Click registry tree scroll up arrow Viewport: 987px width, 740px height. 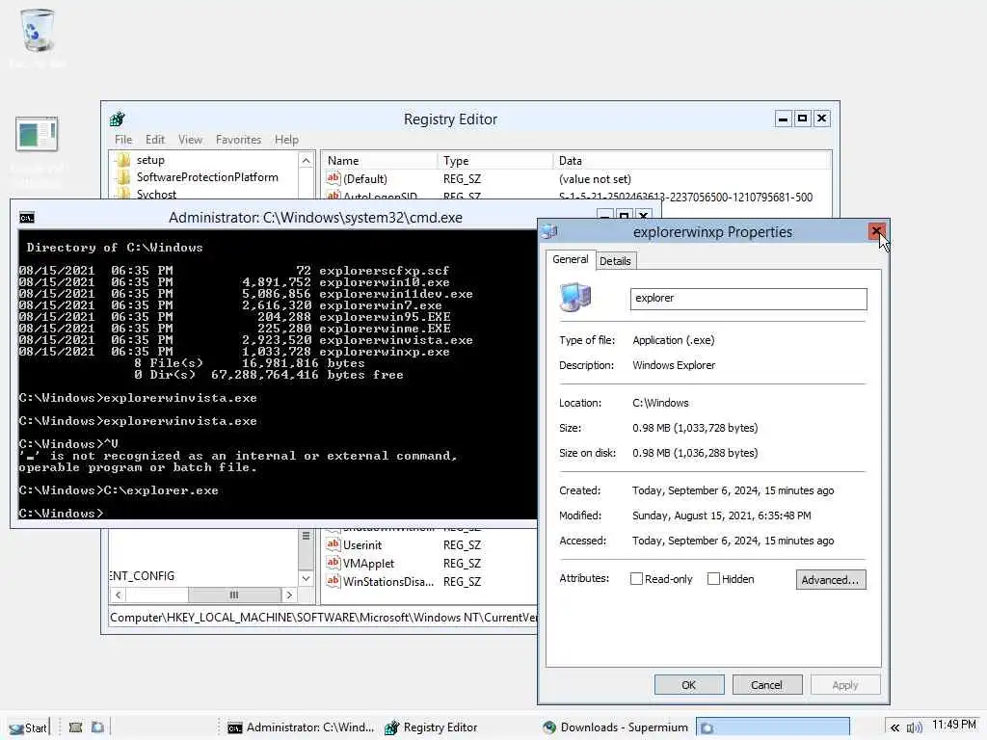tap(306, 161)
